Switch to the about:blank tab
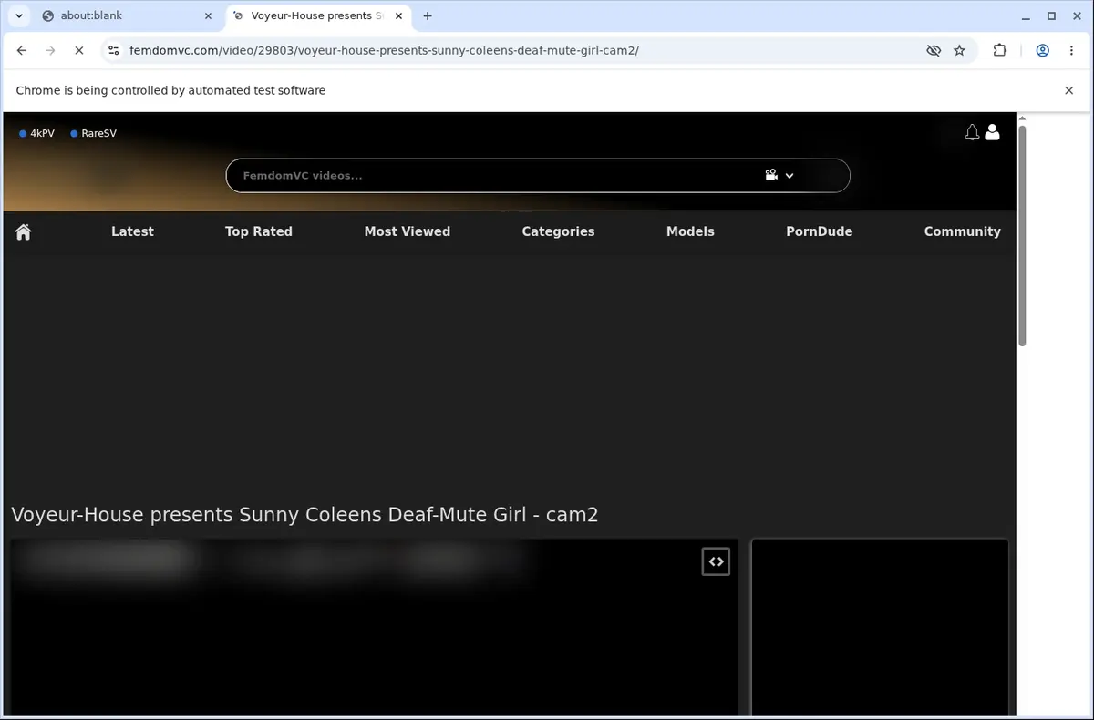1094x720 pixels. [128, 15]
